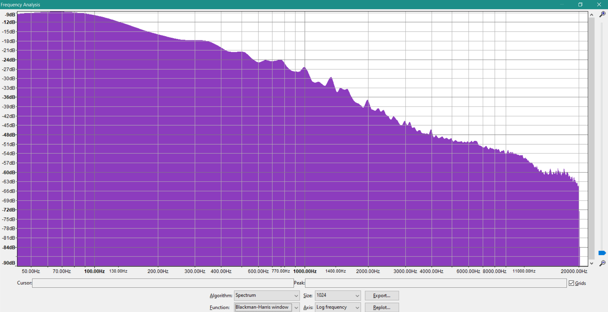608x312 pixels.
Task: Click inside the Peak readout field
Action: [436, 283]
